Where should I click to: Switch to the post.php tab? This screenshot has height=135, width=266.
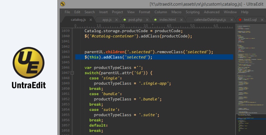(x=135, y=20)
